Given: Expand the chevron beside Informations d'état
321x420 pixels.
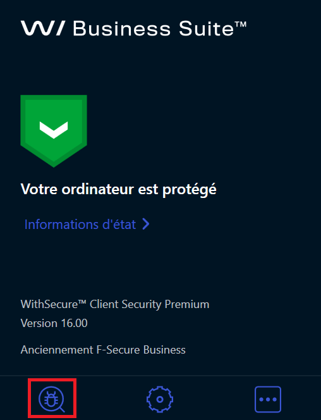Looking at the screenshot, I should tap(146, 224).
